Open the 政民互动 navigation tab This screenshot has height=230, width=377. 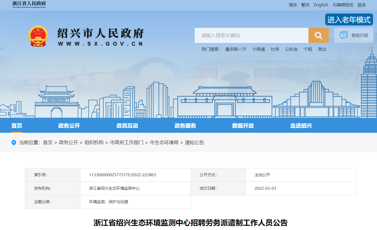click(127, 126)
